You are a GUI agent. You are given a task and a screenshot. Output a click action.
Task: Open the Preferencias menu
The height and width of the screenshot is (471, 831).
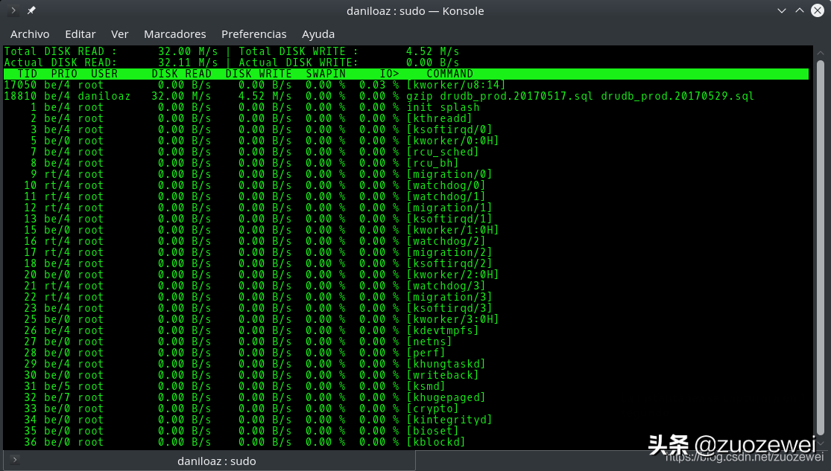point(253,34)
